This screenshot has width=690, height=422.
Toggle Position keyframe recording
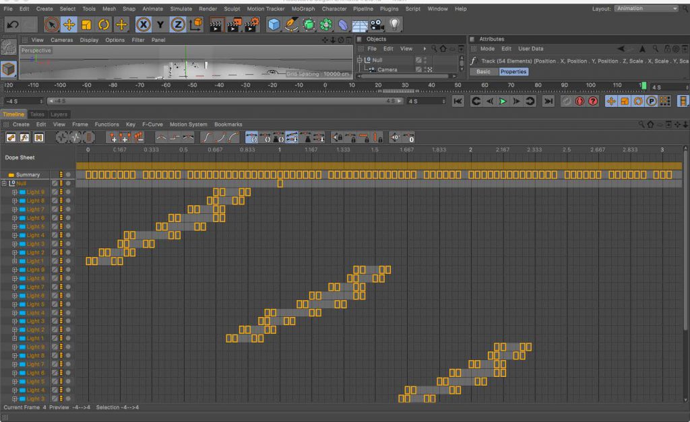pyautogui.click(x=611, y=101)
